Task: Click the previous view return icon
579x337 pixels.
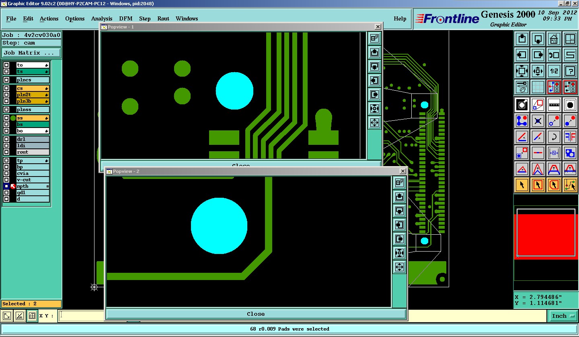Action: [x=554, y=55]
